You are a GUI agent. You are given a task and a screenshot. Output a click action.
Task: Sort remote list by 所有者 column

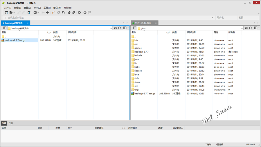pos(234,33)
